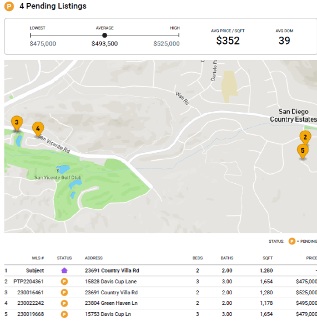
Task: Click MLS number PTP2204361
Action: click(29, 282)
